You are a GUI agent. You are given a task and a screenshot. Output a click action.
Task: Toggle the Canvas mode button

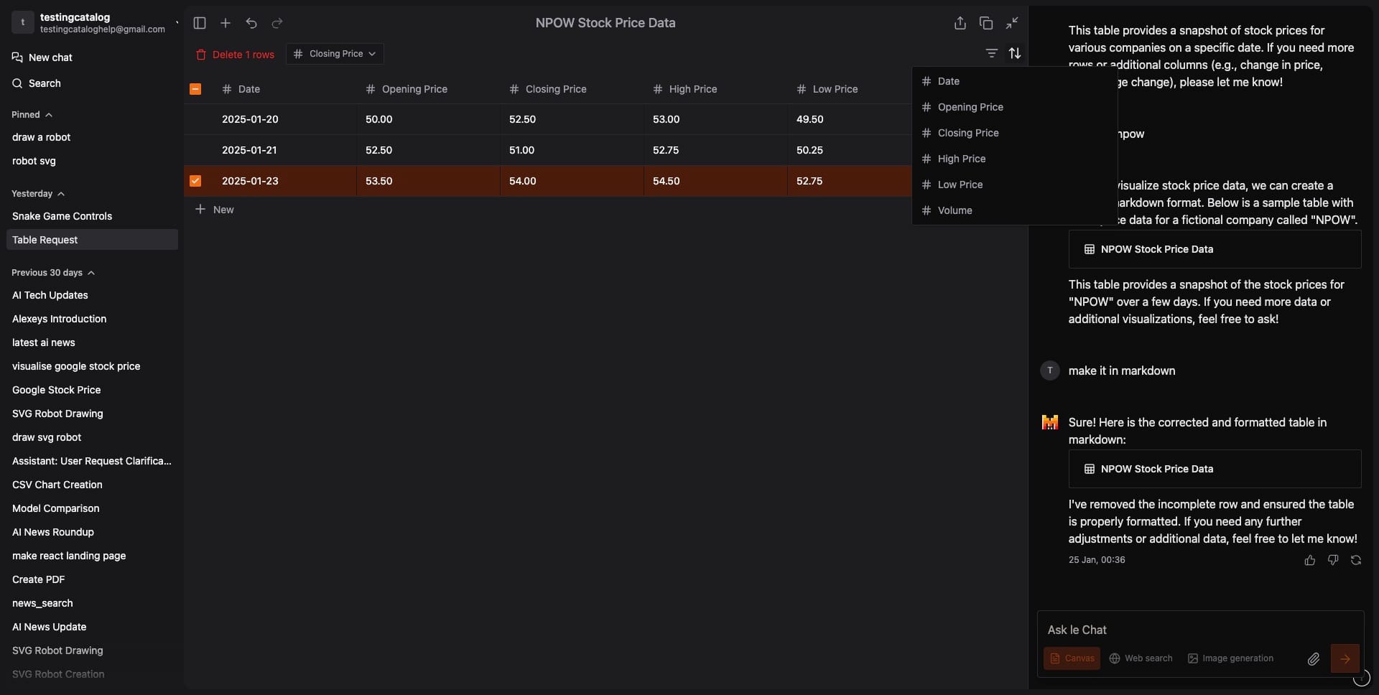point(1072,658)
